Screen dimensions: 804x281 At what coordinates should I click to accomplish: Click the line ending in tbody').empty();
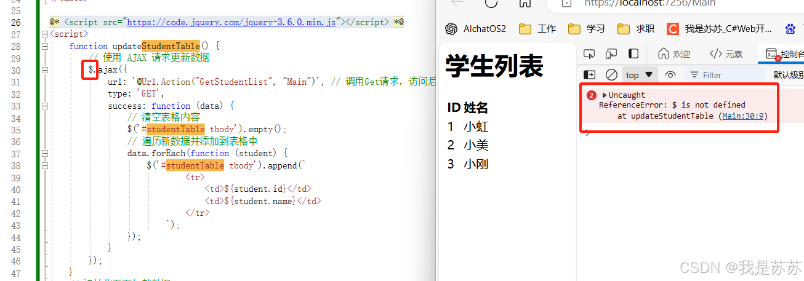207,130
